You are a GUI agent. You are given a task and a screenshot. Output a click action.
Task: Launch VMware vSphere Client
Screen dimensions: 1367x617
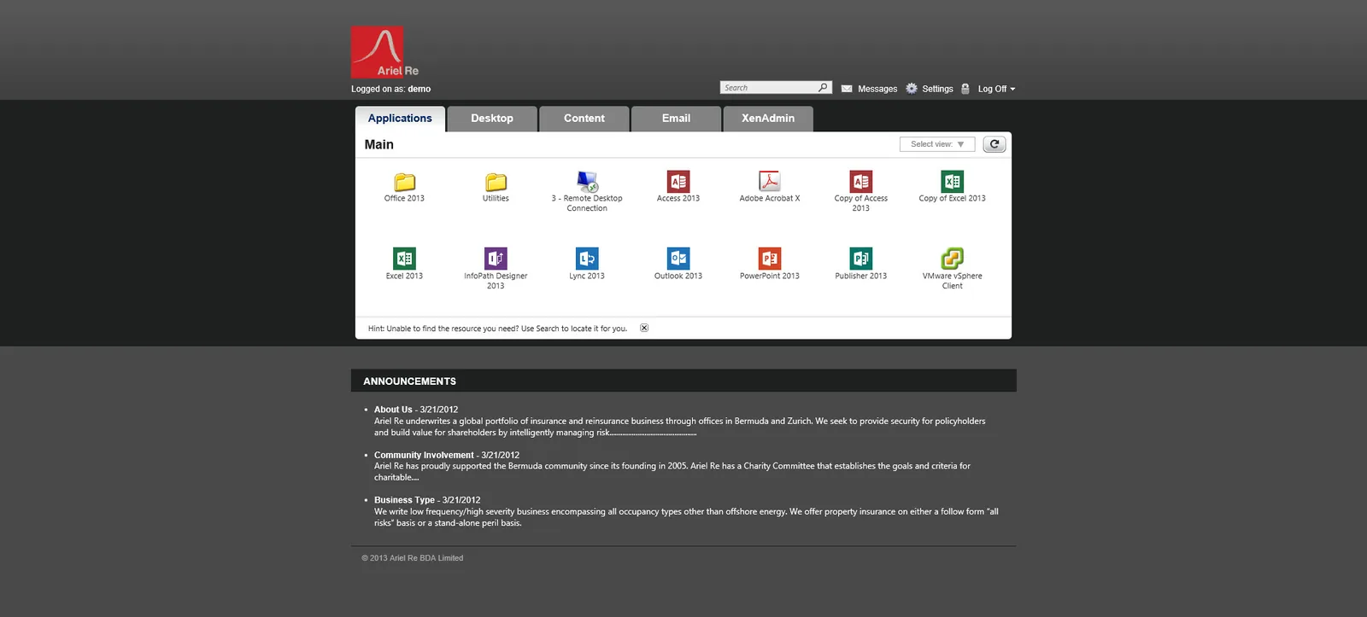tap(952, 269)
